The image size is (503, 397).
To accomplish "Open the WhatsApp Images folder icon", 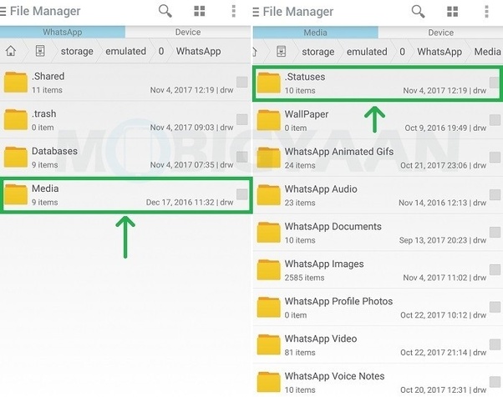I will coord(269,270).
